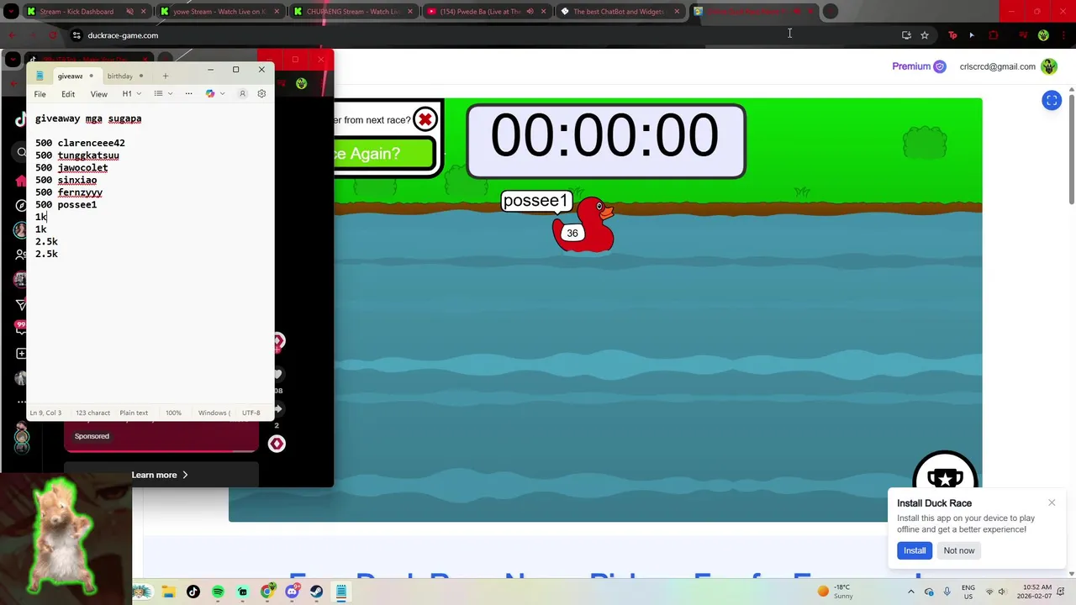Click the line '500 jawocolet' in Notepad
Viewport: 1076px width, 605px height.
click(x=71, y=168)
